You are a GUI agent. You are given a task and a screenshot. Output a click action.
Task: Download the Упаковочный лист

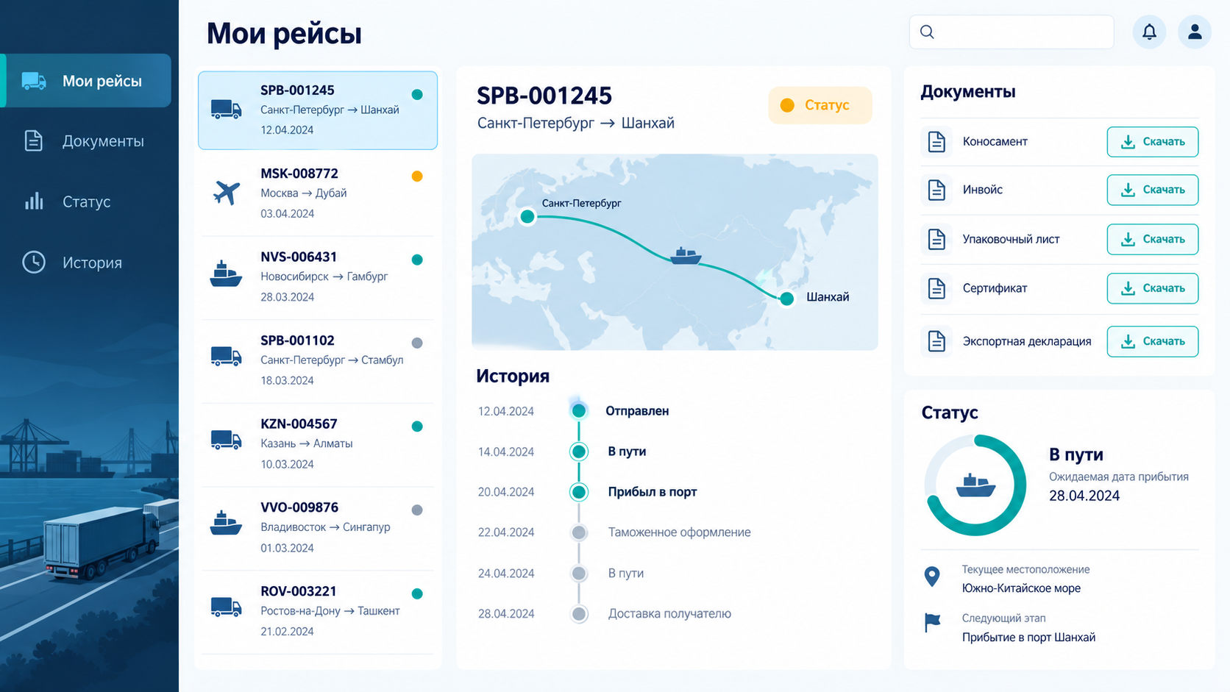tap(1153, 239)
